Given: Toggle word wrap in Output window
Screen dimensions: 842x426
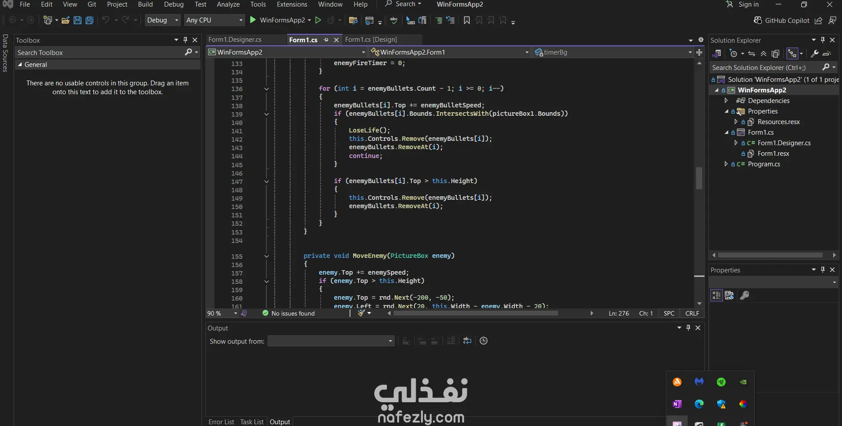Looking at the screenshot, I should click(467, 341).
